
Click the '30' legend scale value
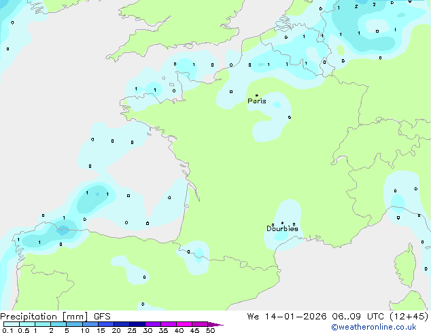pyautogui.click(x=148, y=330)
